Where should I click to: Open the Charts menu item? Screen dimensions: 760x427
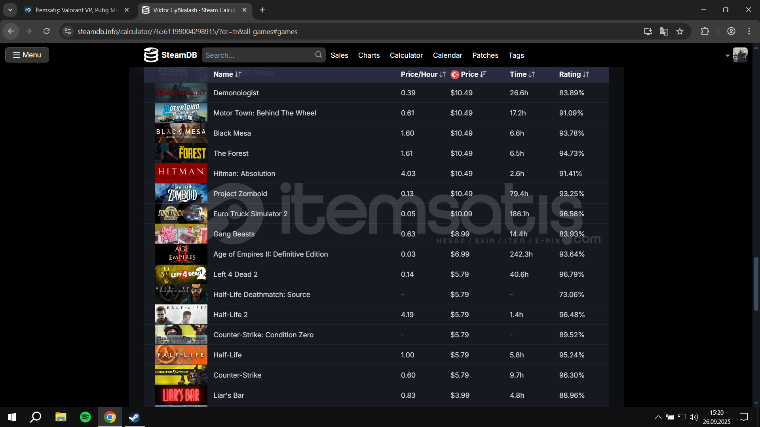pyautogui.click(x=369, y=55)
